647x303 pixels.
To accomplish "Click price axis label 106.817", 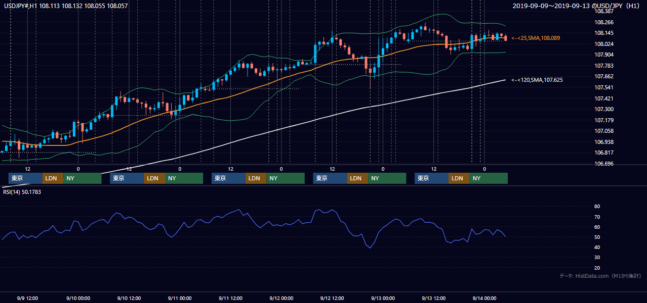I will (x=604, y=153).
